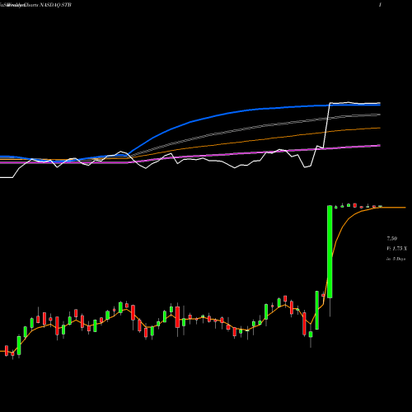The image size is (412, 412).
Task: Click the price label 7.50
Action: coord(391,238)
